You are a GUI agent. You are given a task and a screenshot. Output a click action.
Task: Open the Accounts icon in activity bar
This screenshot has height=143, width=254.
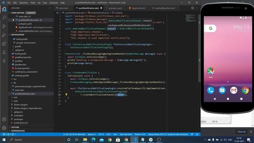pyautogui.click(x=4, y=119)
